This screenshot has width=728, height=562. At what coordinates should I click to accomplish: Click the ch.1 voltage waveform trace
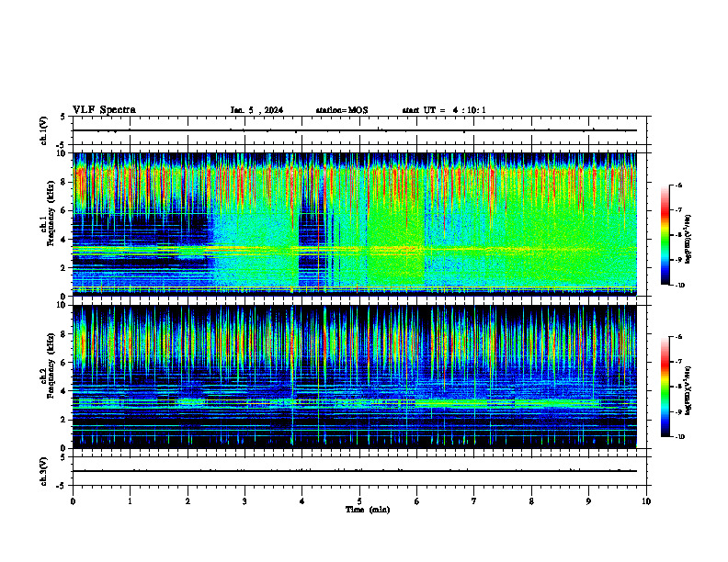[x=354, y=130]
